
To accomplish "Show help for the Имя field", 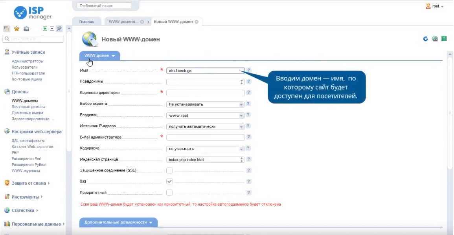I will pos(248,70).
